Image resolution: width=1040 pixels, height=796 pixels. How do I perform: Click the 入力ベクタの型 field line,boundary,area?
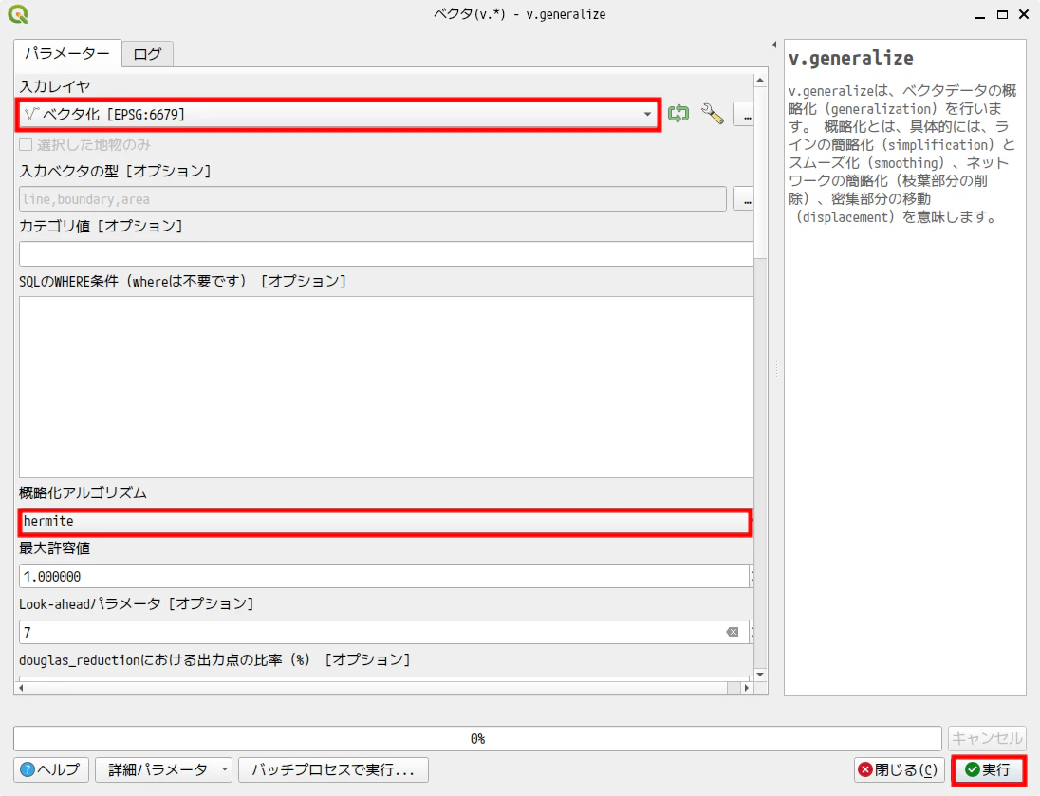tap(373, 199)
